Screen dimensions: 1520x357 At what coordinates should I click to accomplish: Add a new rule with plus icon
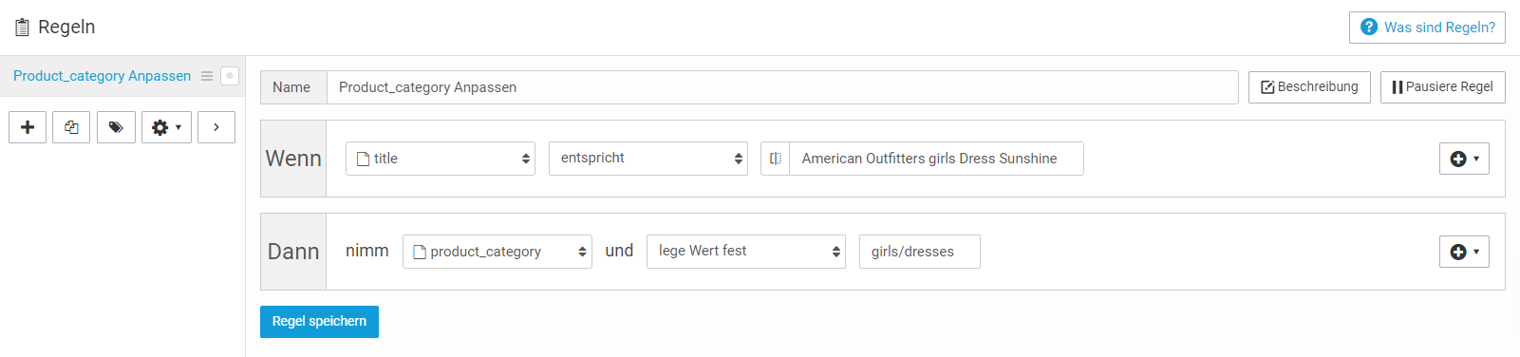[x=28, y=127]
